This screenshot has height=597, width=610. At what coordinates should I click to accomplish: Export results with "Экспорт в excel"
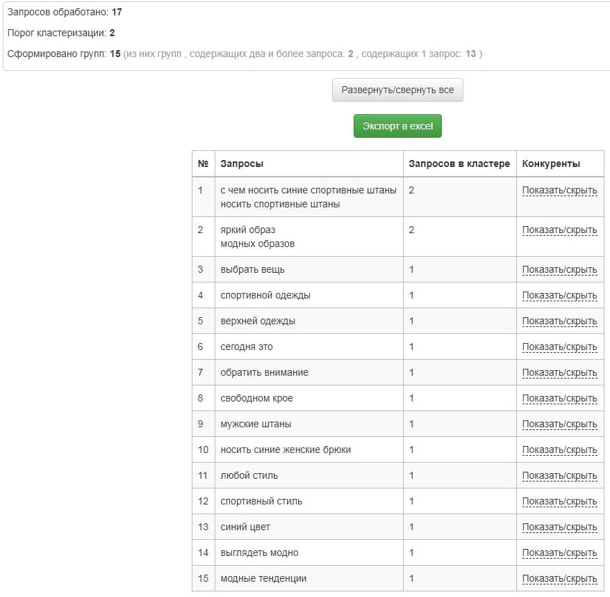pos(397,126)
